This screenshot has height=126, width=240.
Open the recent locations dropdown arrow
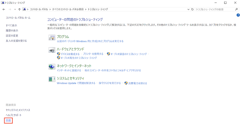click(15, 9)
